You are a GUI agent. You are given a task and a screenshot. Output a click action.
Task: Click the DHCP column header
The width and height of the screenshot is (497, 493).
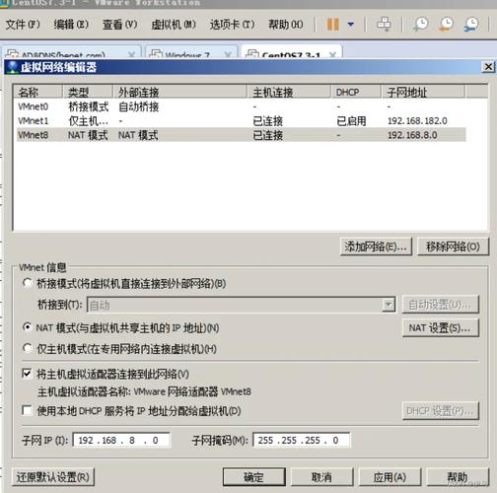pyautogui.click(x=356, y=92)
